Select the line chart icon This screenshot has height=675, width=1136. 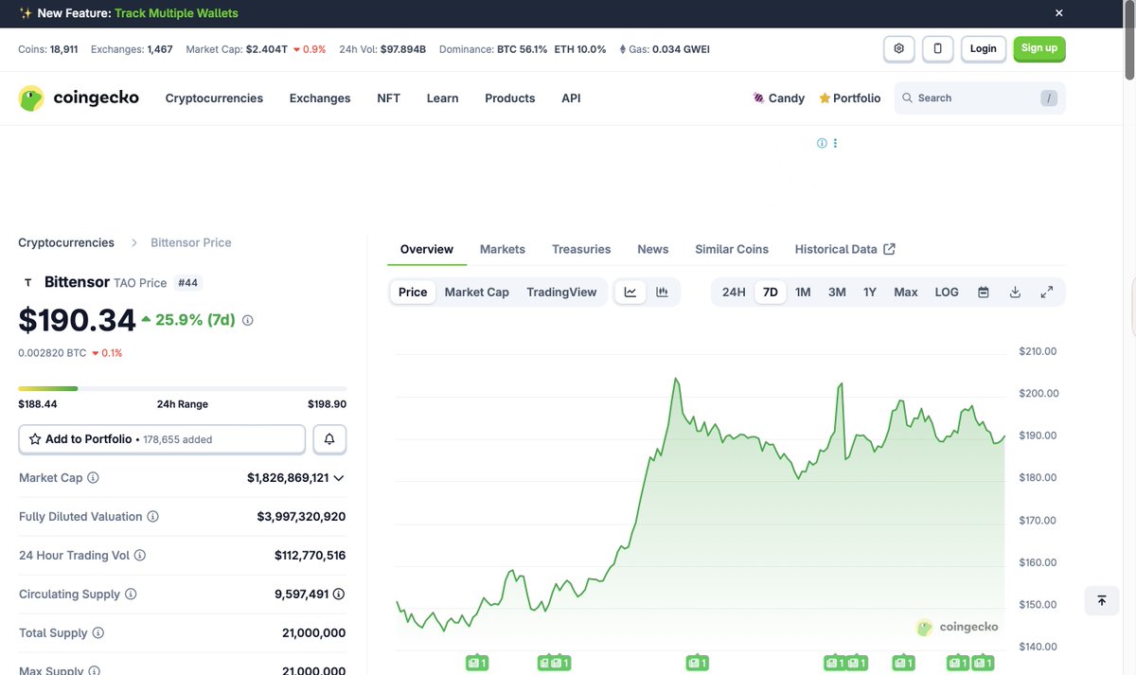[x=630, y=293]
